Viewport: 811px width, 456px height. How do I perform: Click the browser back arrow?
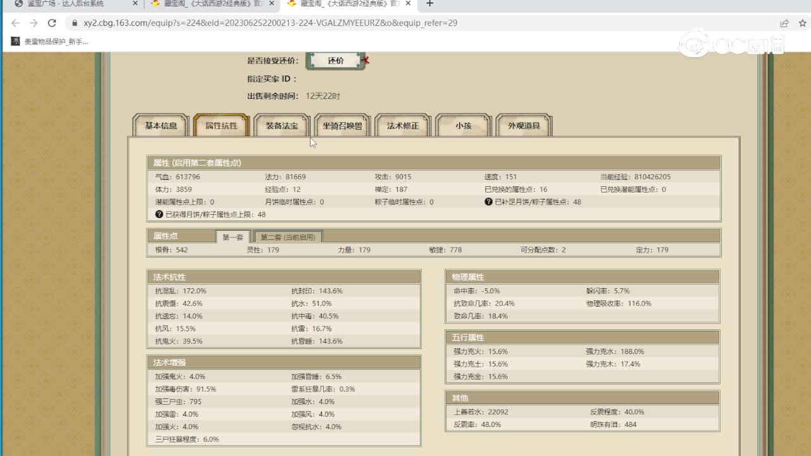15,23
